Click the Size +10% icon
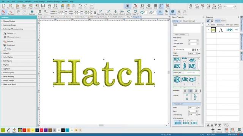This screenshot has width=243, height=136. click(x=100, y=12)
